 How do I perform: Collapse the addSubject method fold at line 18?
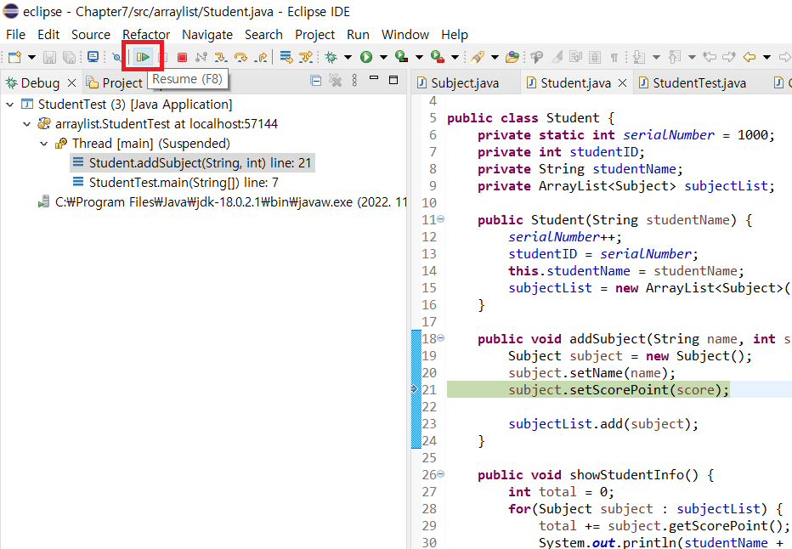click(440, 338)
